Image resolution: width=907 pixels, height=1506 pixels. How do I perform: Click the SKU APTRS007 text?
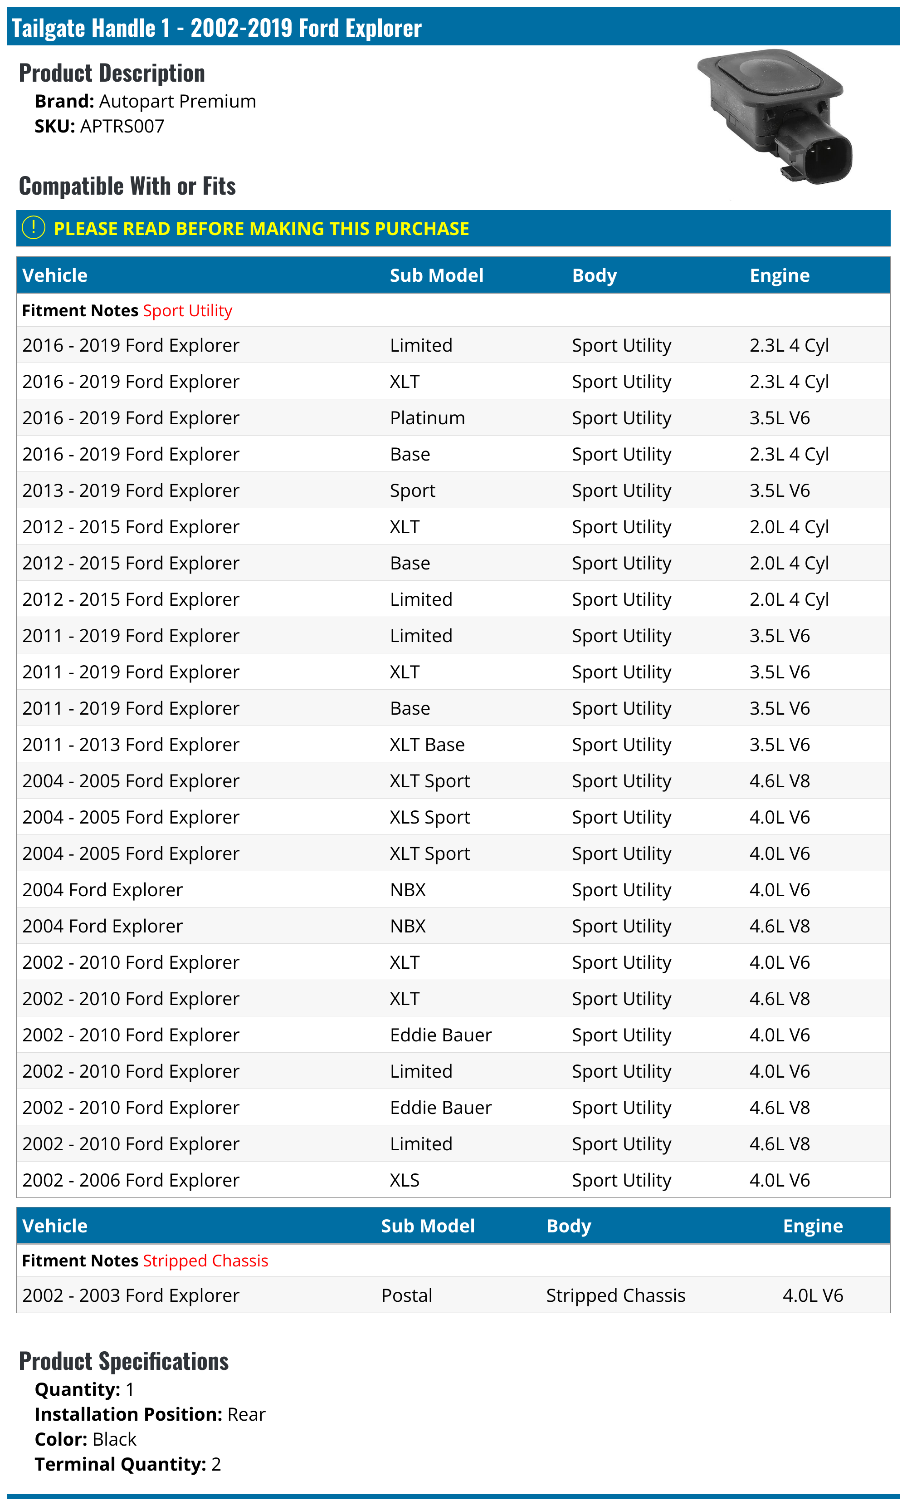100,127
